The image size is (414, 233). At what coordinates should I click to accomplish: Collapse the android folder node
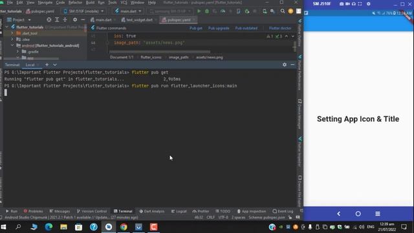click(12, 45)
